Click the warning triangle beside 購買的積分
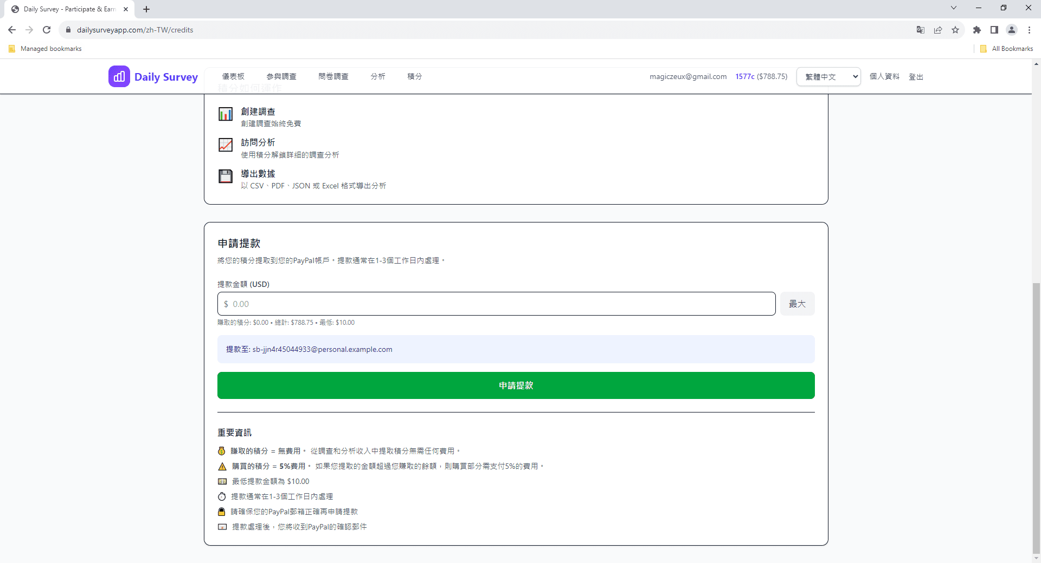Viewport: 1041px width, 563px height. [x=222, y=466]
